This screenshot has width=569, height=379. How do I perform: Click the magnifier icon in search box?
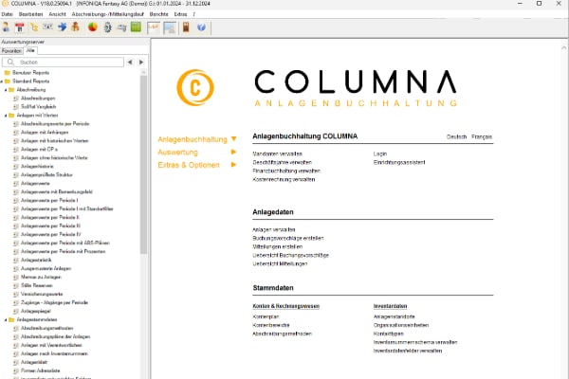pos(10,62)
